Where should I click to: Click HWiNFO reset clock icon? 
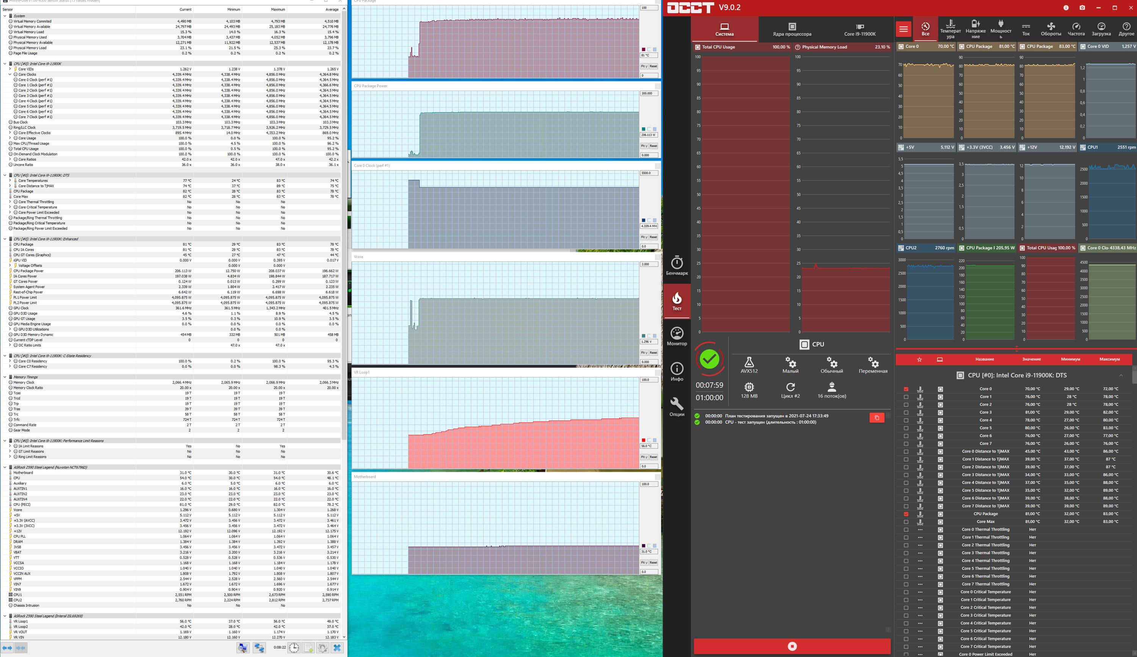click(x=294, y=648)
